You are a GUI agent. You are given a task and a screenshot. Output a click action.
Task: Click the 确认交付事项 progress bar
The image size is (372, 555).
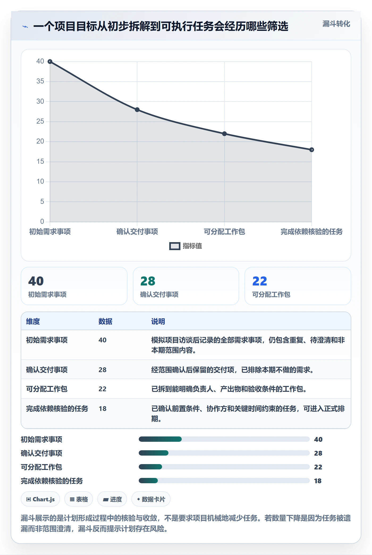(224, 453)
